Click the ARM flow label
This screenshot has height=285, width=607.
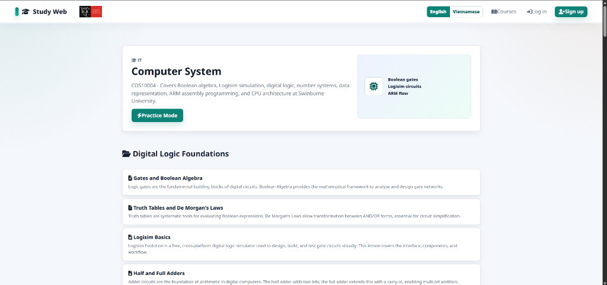398,93
